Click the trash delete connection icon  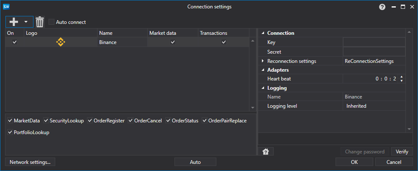[x=40, y=22]
